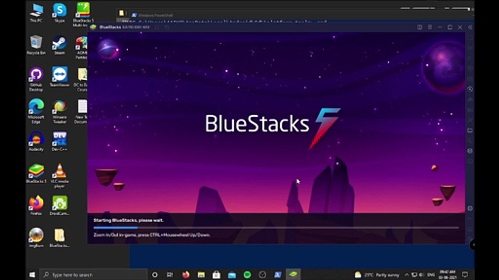Select the Firefox desktop shortcut
The image size is (499, 280).
pyautogui.click(x=36, y=205)
